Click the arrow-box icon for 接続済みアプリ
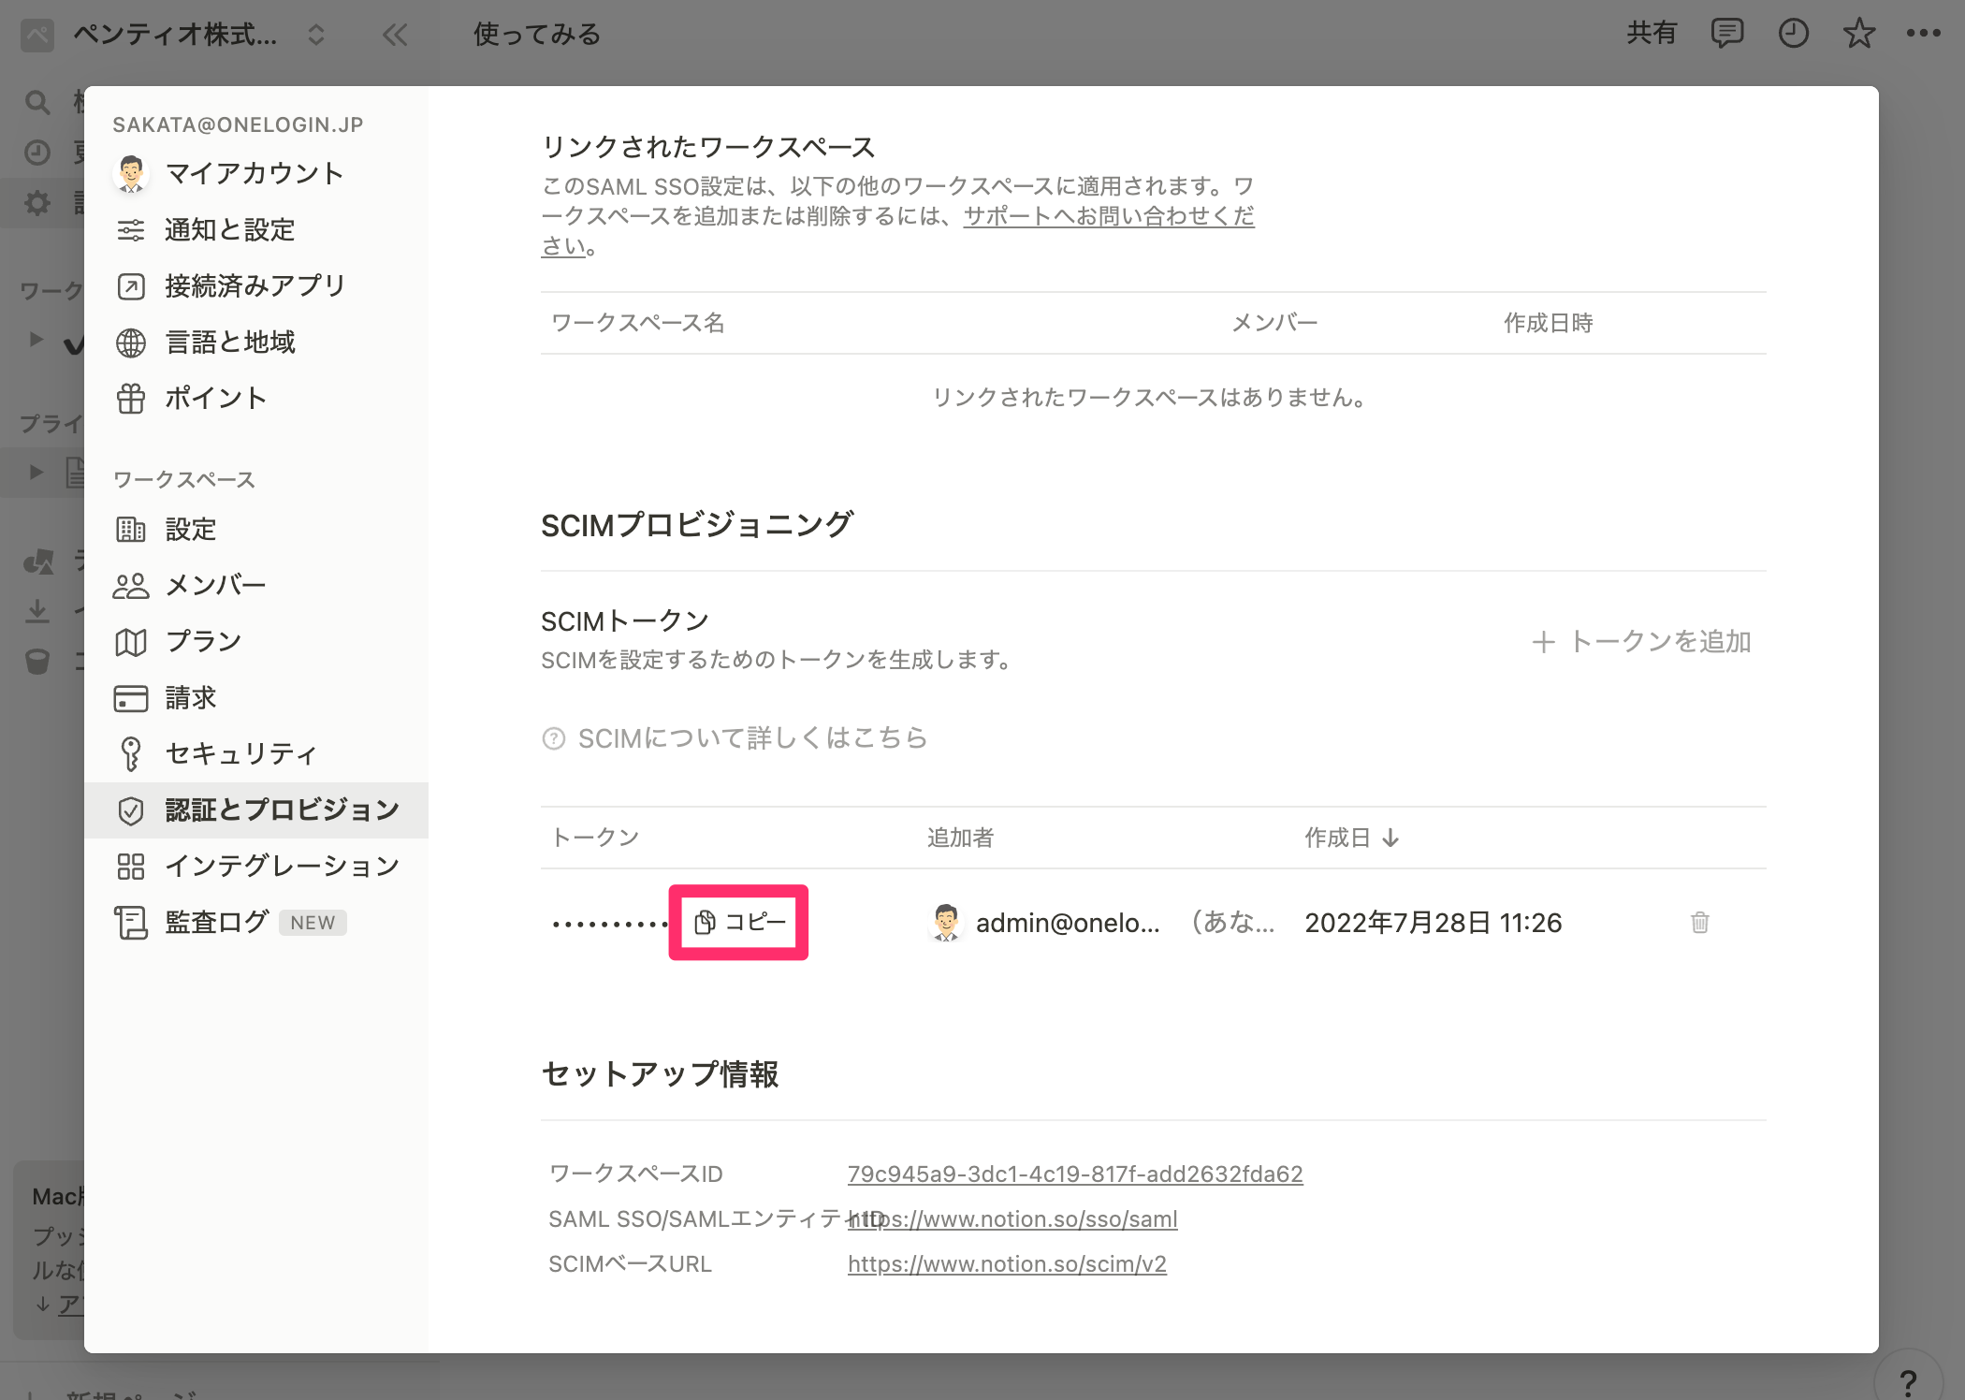The height and width of the screenshot is (1400, 1965). (x=131, y=286)
